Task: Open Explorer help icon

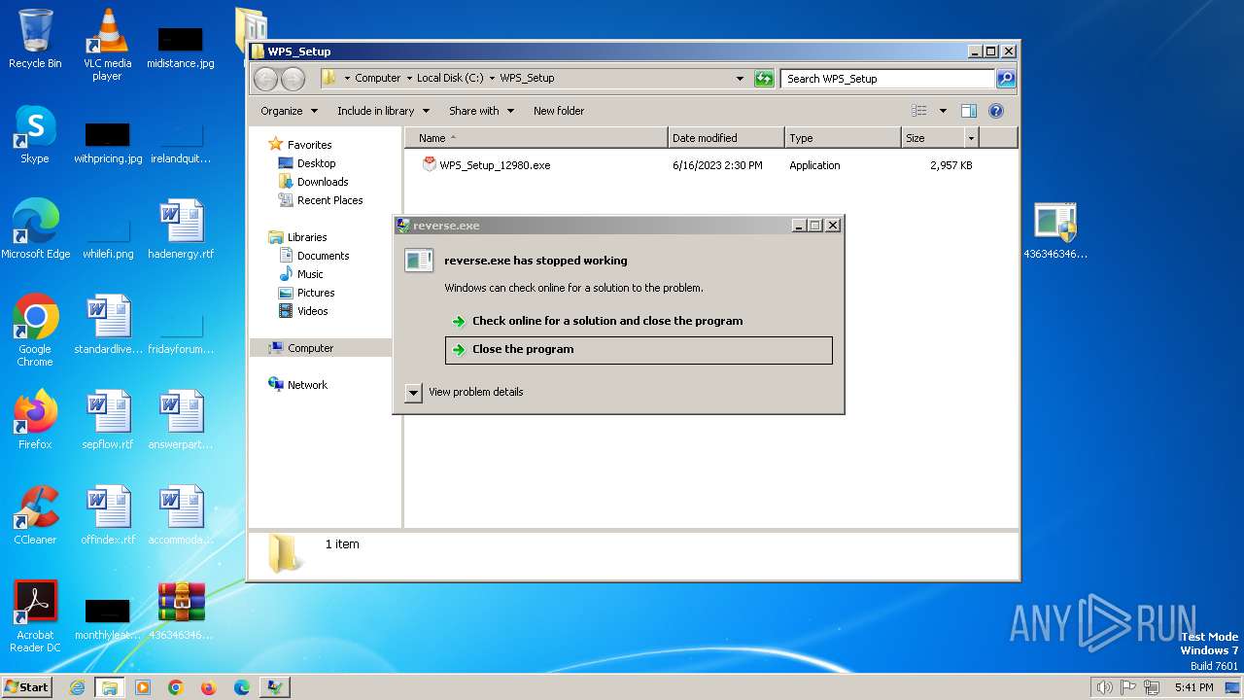Action: click(996, 111)
